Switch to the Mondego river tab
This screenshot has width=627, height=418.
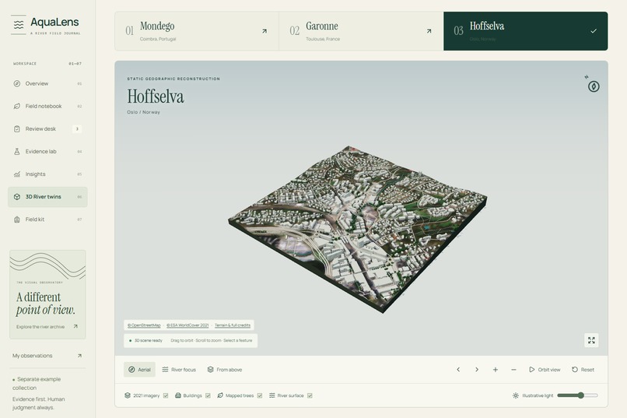coord(197,31)
